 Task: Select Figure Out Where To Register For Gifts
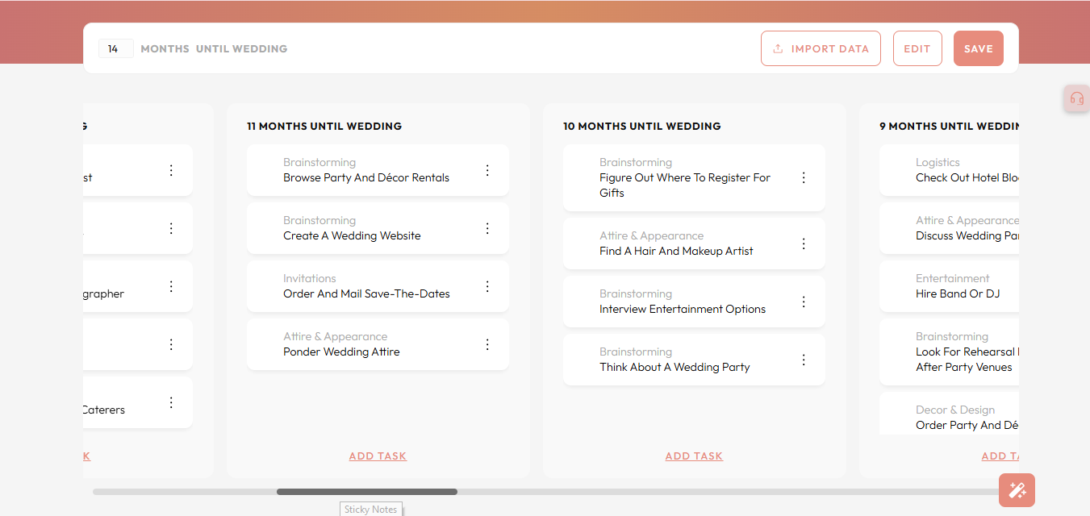pyautogui.click(x=694, y=177)
